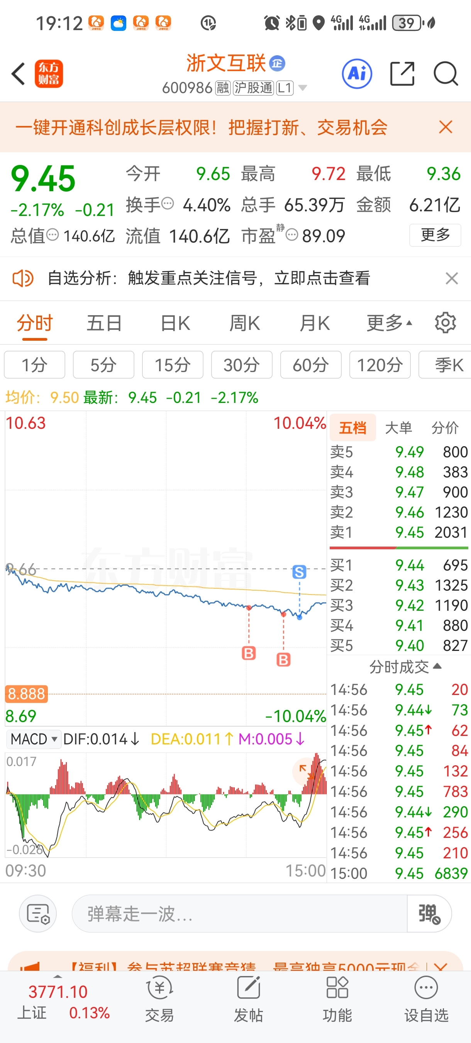Tap the first B buy marker

click(249, 653)
